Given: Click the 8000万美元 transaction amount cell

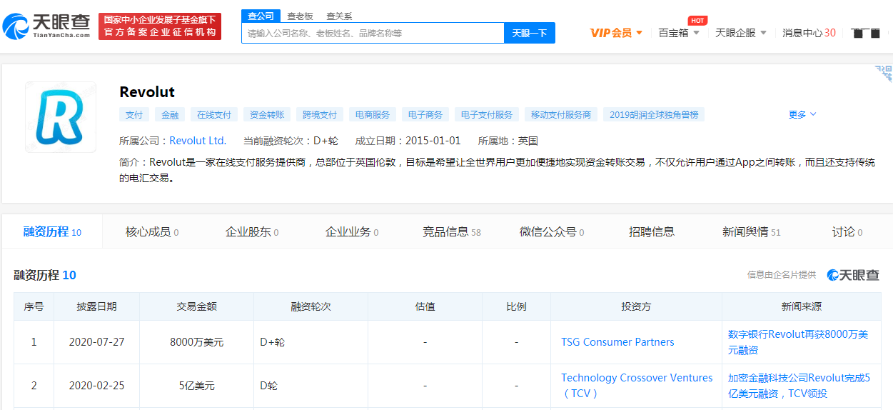Looking at the screenshot, I should [x=196, y=342].
